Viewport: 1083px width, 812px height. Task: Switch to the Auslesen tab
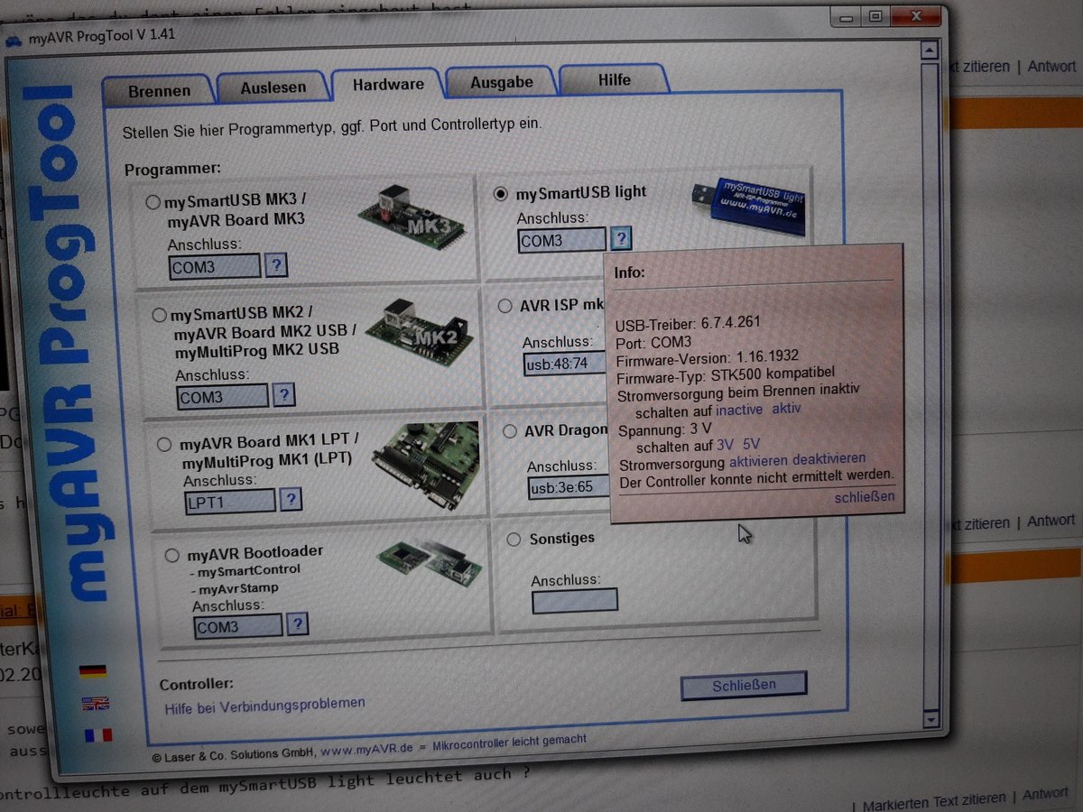pyautogui.click(x=273, y=88)
